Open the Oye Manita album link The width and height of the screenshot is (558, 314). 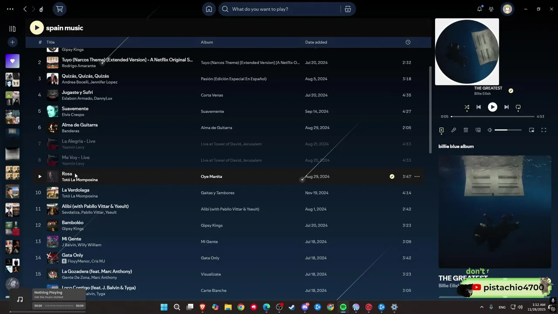click(x=211, y=177)
